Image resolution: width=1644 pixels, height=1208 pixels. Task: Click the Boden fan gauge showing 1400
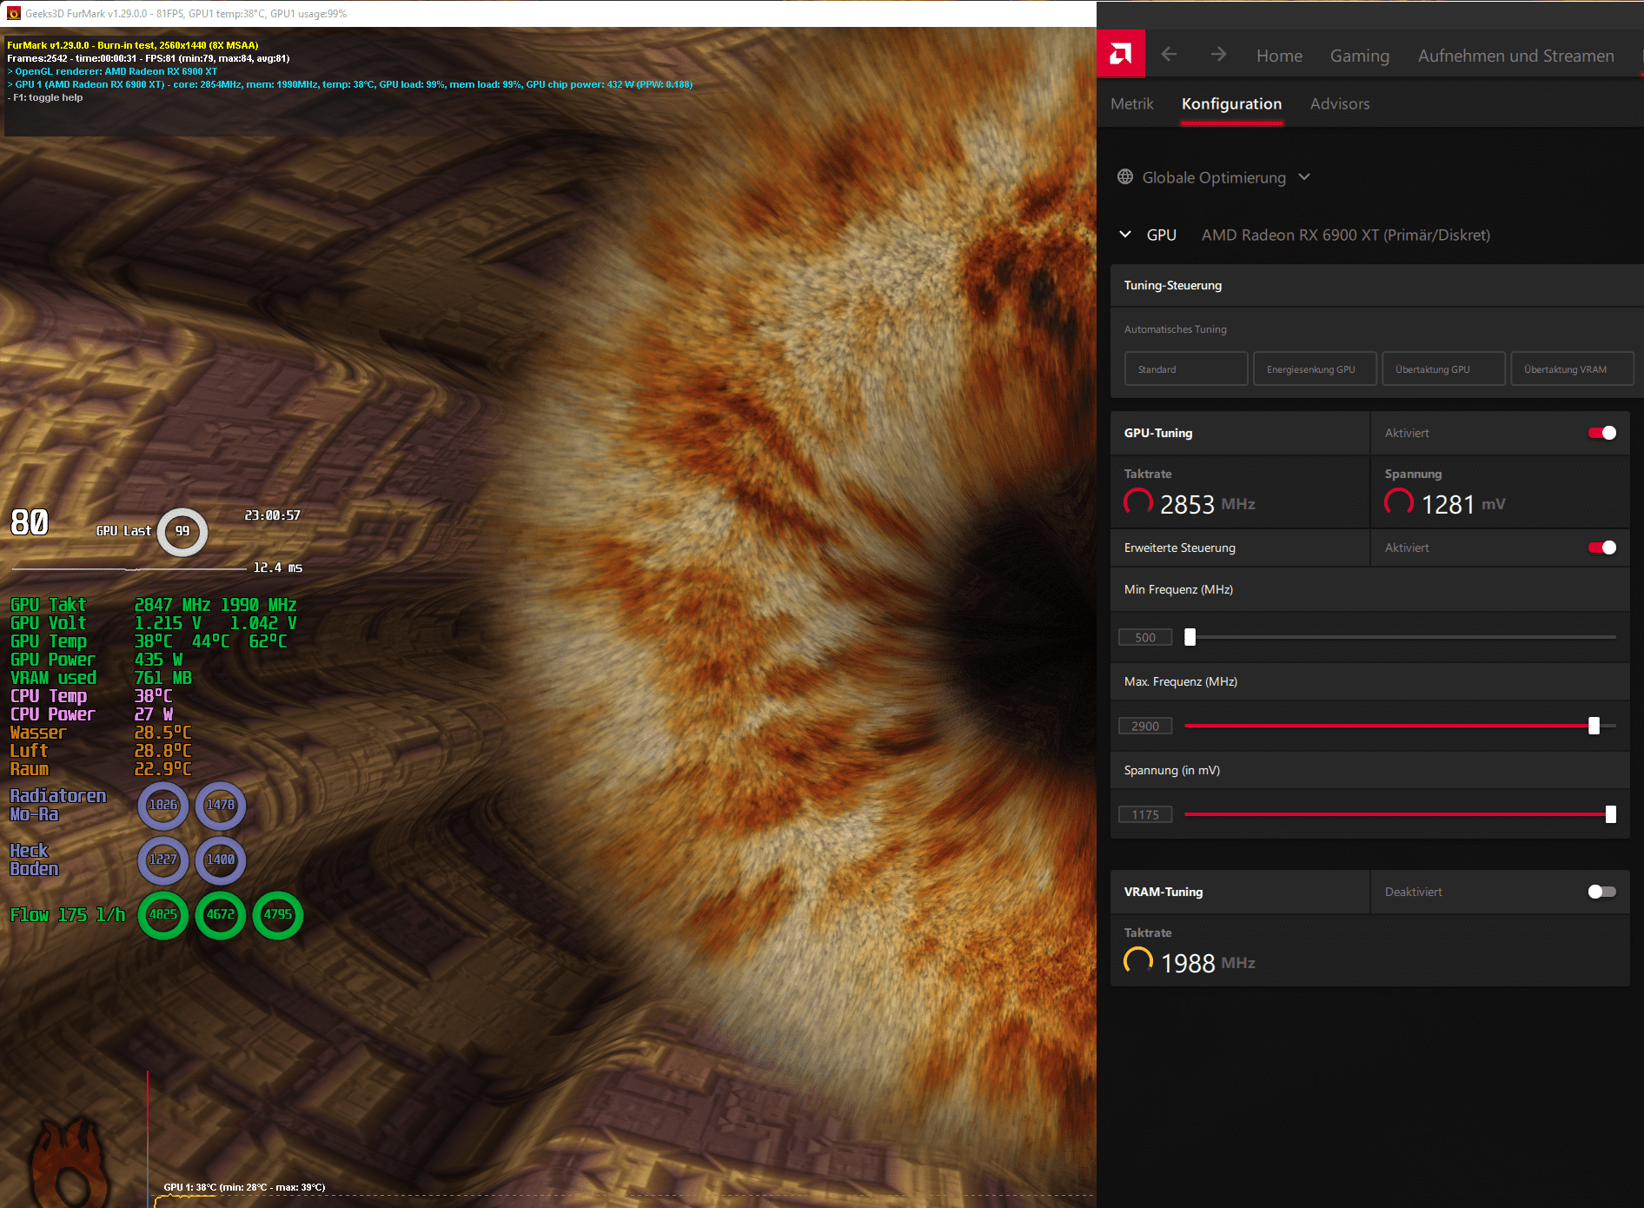point(221,860)
